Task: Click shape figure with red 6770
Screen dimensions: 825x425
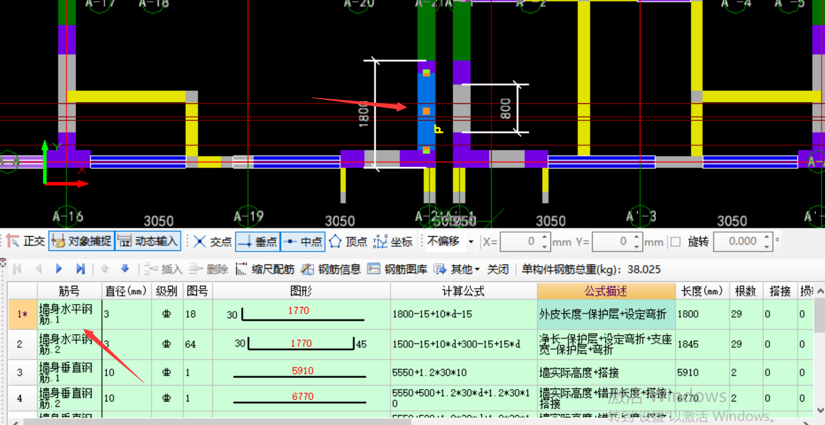Action: 302,398
